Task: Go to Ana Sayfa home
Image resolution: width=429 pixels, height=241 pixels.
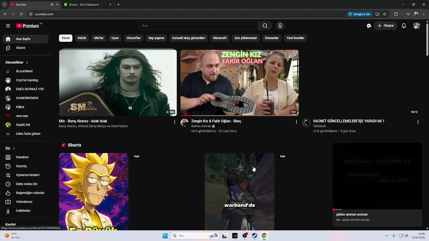Action: [25, 39]
